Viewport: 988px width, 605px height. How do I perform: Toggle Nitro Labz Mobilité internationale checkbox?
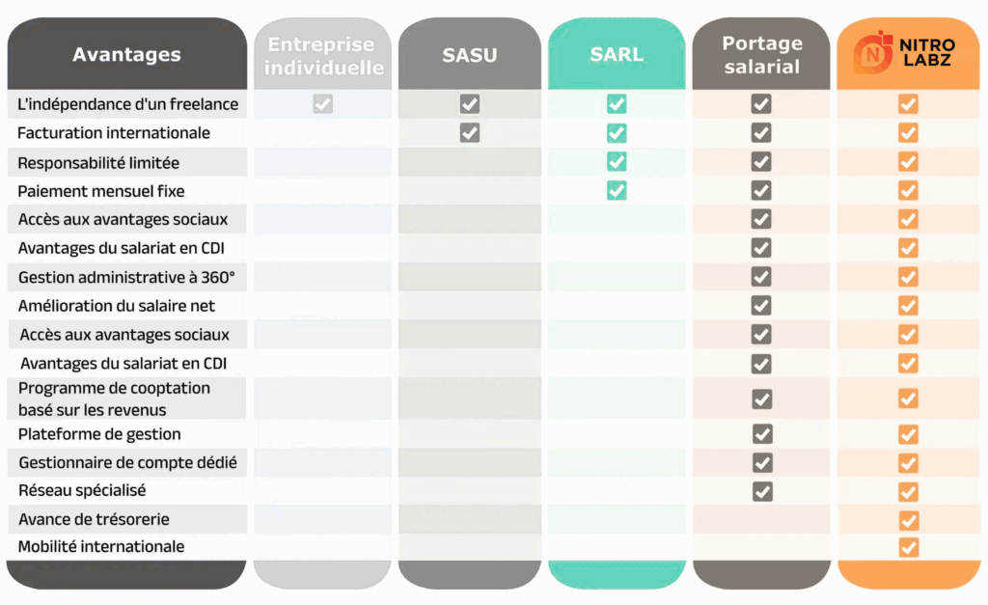click(x=908, y=547)
